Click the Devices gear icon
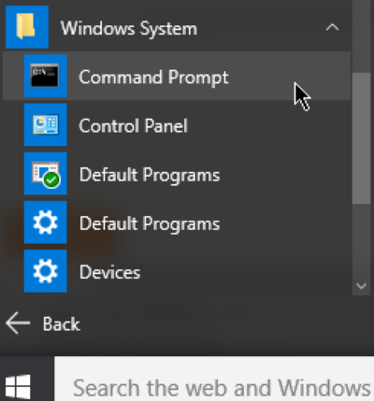374x401 pixels. (46, 271)
